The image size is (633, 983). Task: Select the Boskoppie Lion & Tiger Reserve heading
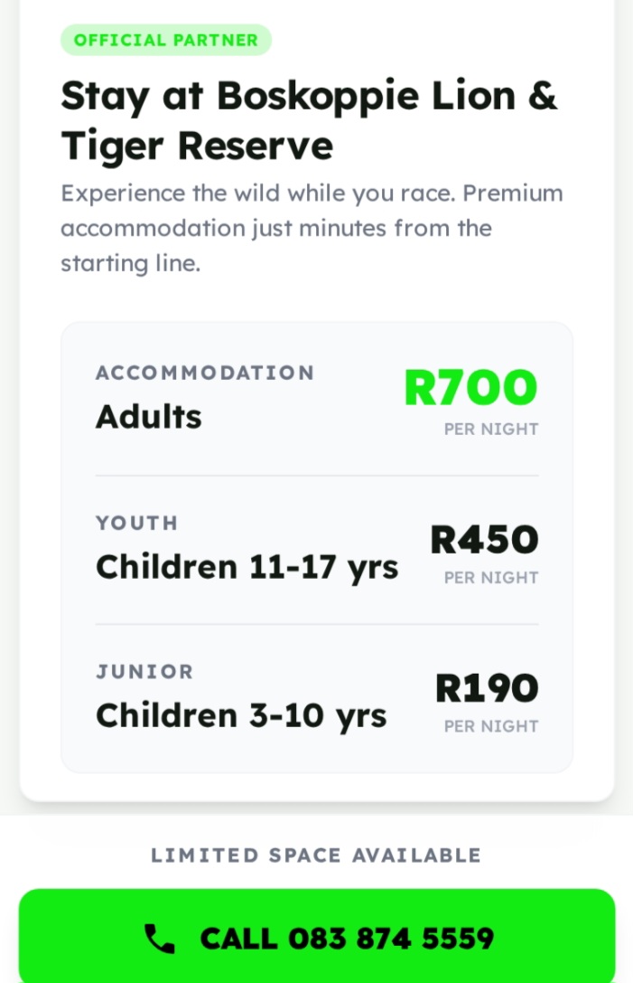309,119
